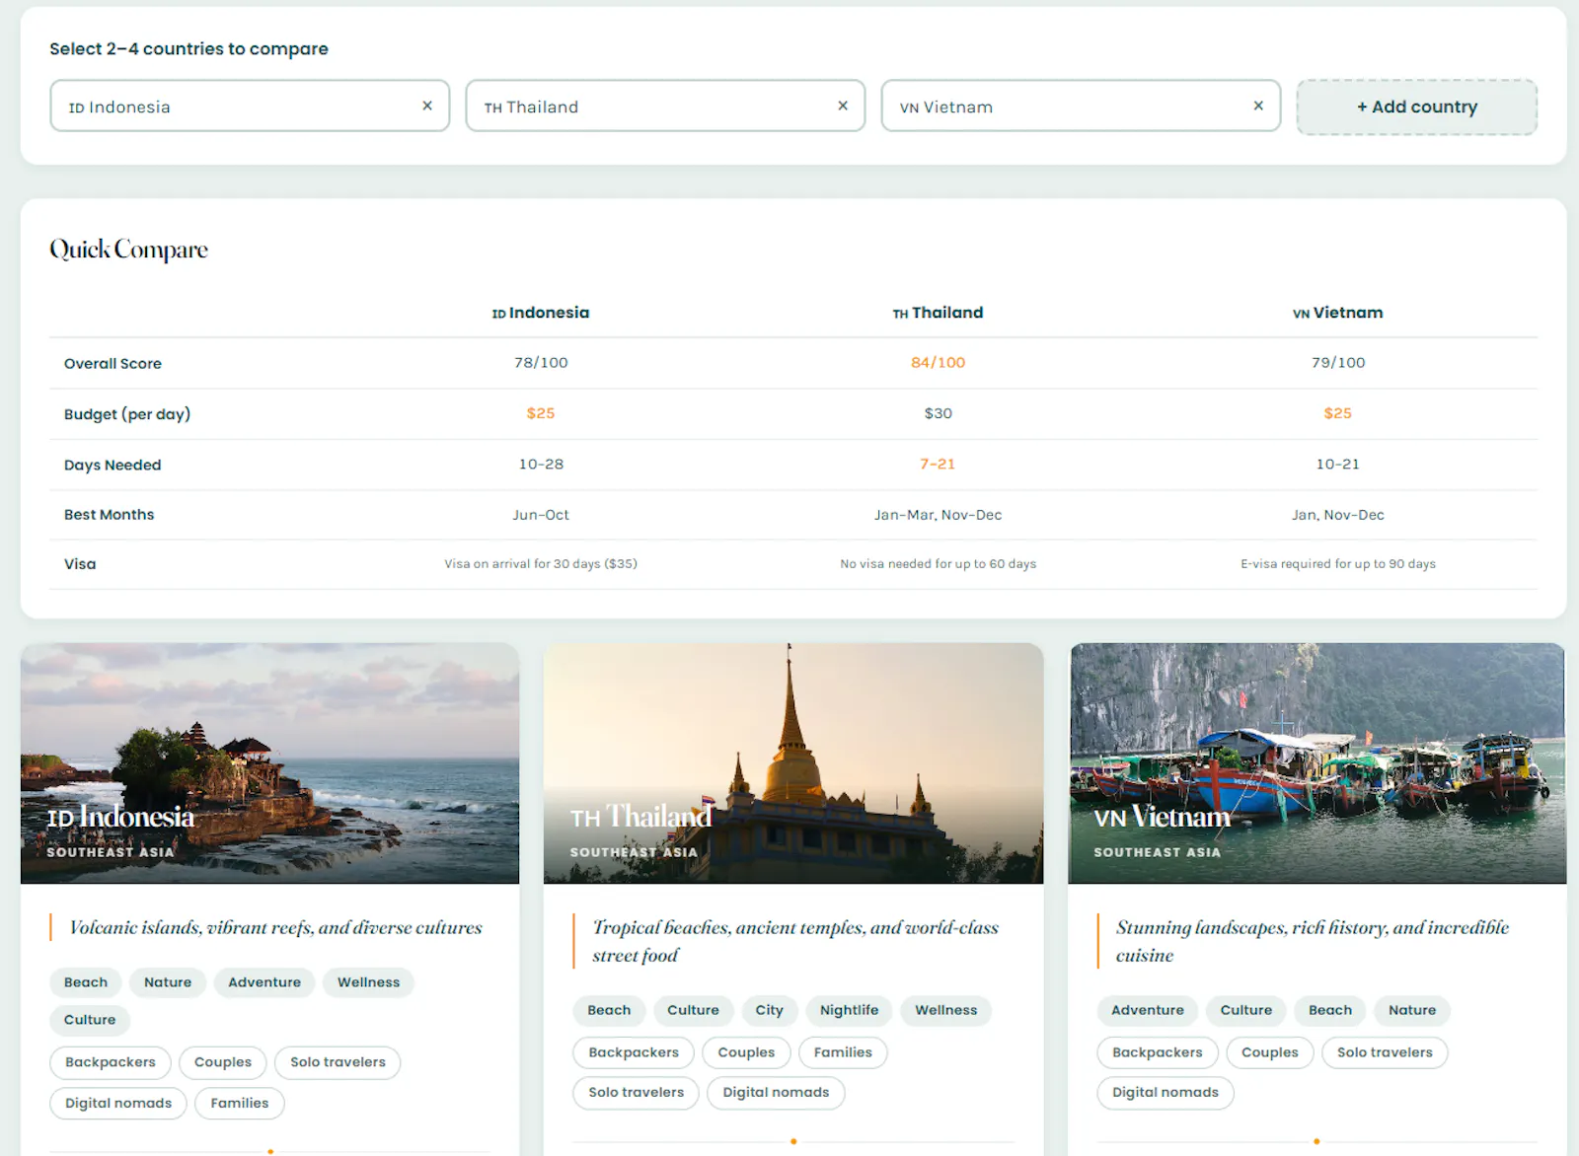Click the Visa on arrival for 30 days text

pyautogui.click(x=541, y=564)
